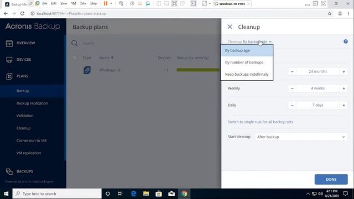Image resolution: width=354 pixels, height=199 pixels.
Task: Open the View menu
Action: [x=64, y=4]
